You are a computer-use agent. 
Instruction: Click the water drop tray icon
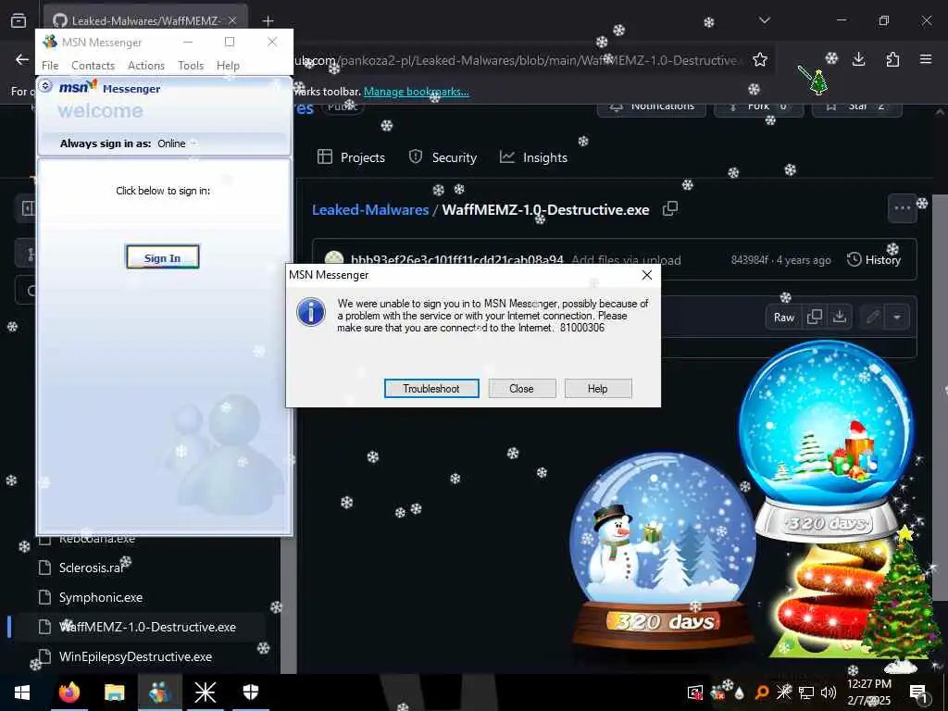tap(740, 692)
